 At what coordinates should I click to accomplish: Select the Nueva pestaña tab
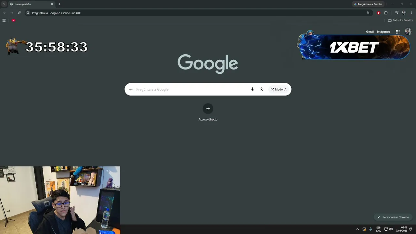[31, 4]
